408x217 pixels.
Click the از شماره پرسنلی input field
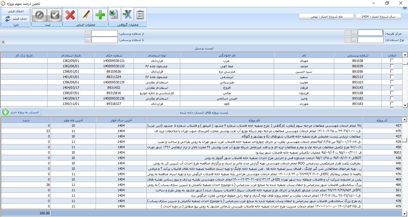(x=105, y=33)
